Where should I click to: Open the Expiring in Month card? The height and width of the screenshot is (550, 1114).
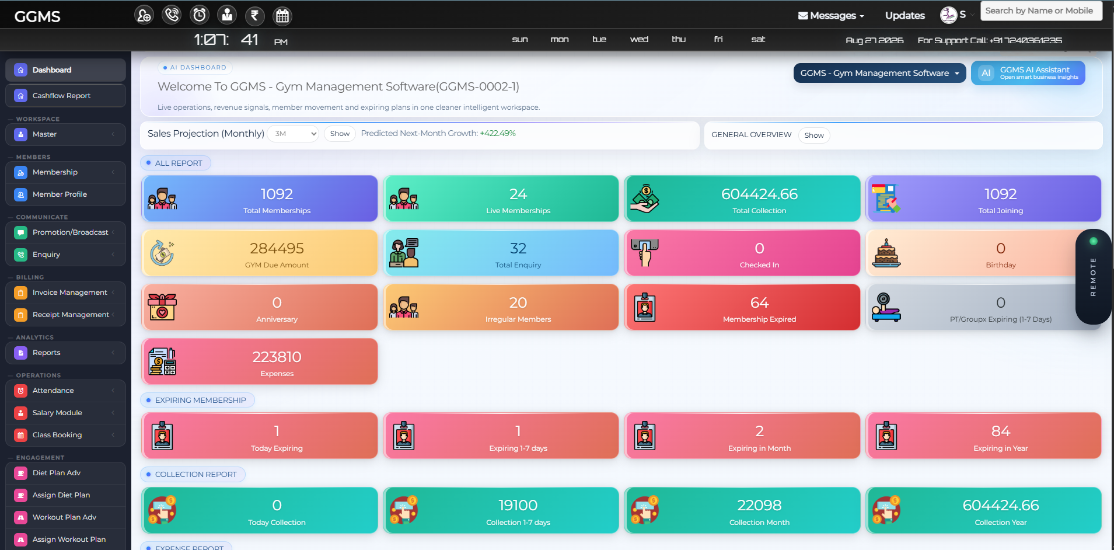[742, 436]
